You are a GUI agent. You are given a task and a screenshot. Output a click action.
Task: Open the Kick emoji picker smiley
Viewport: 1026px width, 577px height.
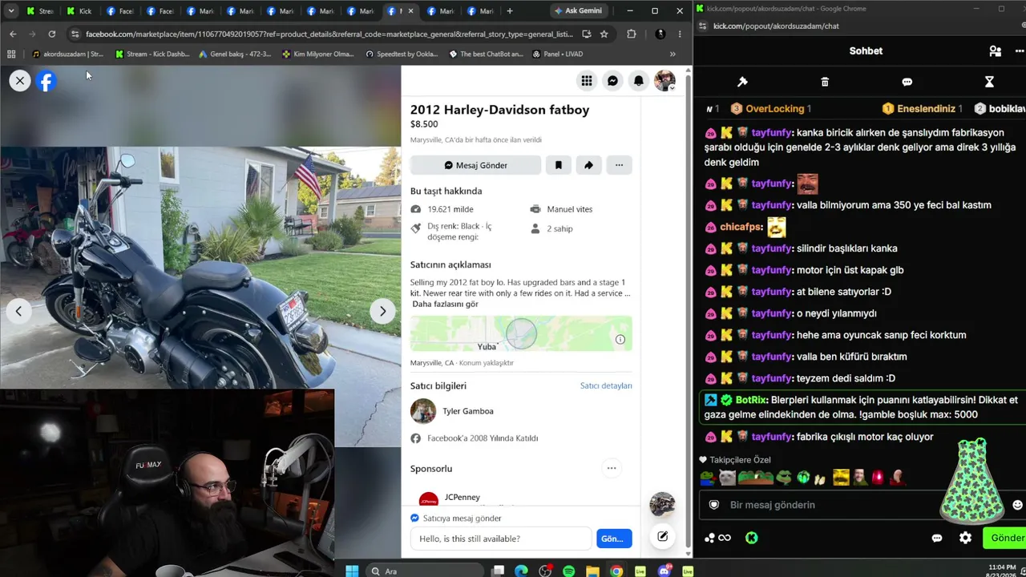(1017, 505)
